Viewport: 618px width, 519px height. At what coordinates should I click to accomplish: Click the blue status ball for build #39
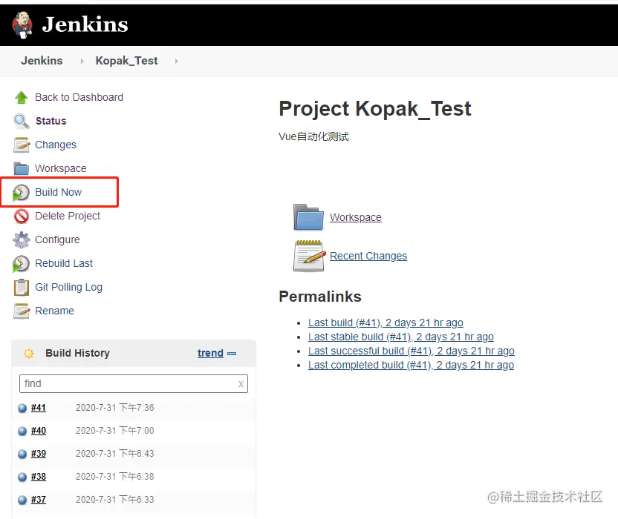22,454
